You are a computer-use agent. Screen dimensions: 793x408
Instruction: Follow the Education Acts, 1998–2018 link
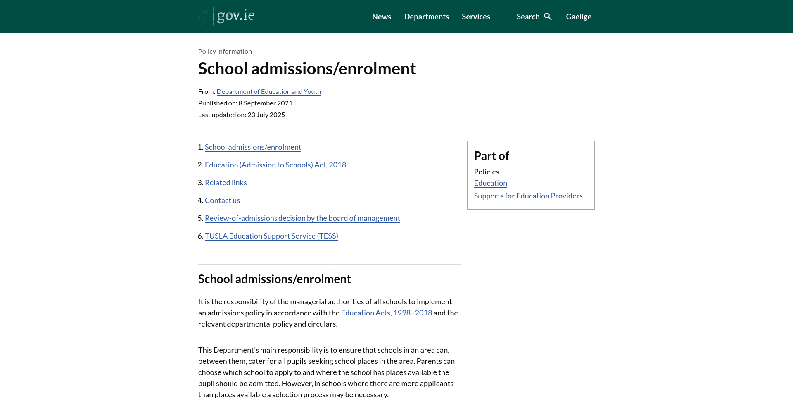pos(387,313)
